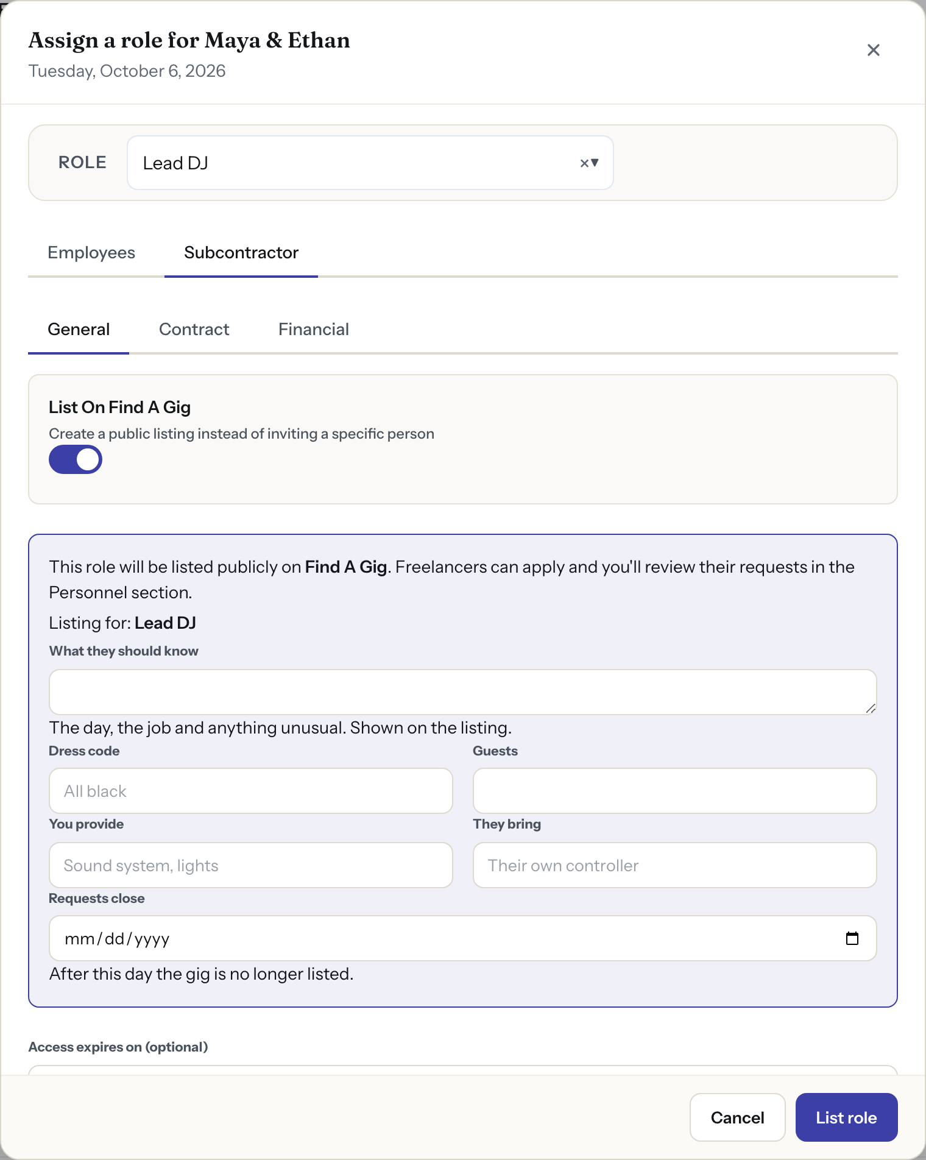926x1160 pixels.
Task: Open the role dropdown arrow
Action: pyautogui.click(x=595, y=163)
